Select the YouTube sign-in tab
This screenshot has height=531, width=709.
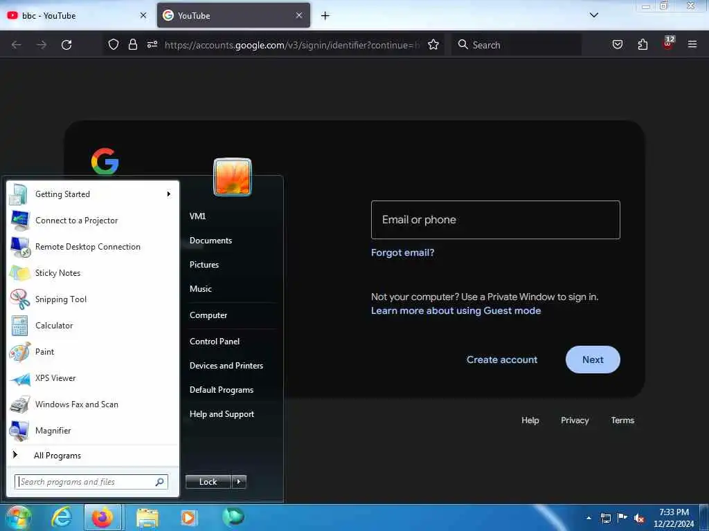(233, 15)
